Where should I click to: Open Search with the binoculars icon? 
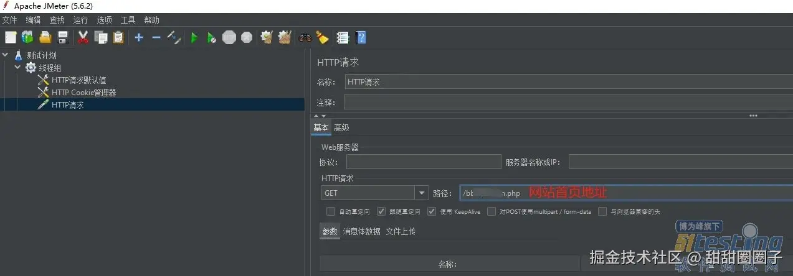(305, 38)
